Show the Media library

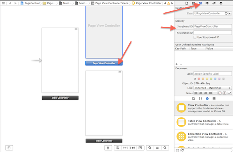coord(214,98)
